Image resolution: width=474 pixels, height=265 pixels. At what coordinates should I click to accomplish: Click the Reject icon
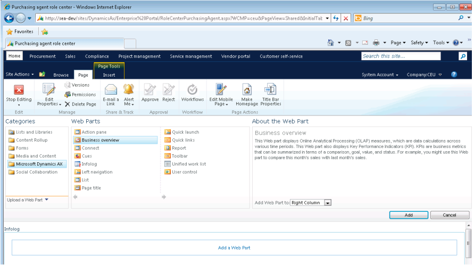[x=169, y=89]
